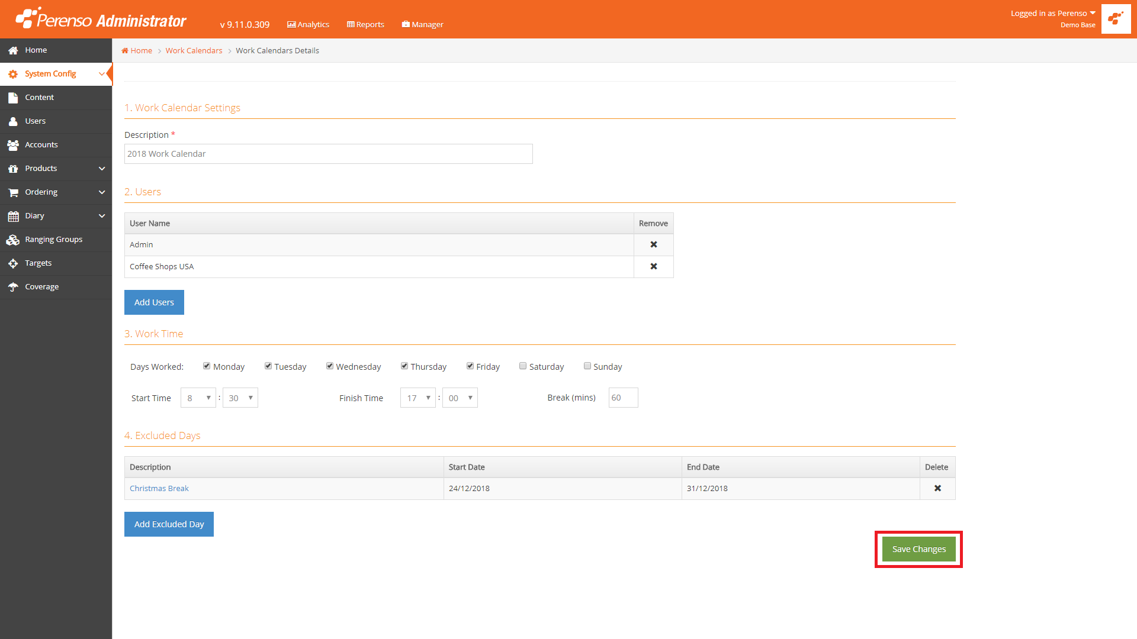
Task: Enable the Sunday checkbox
Action: [x=587, y=366]
